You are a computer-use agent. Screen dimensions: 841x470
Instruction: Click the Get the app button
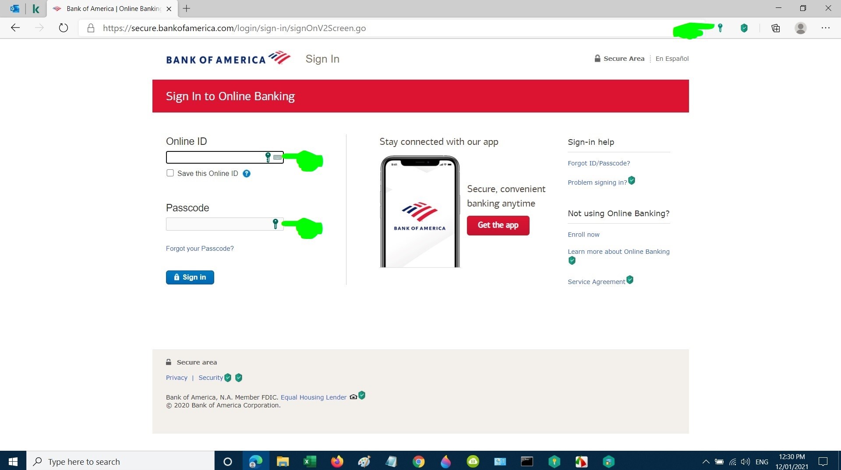click(x=498, y=225)
